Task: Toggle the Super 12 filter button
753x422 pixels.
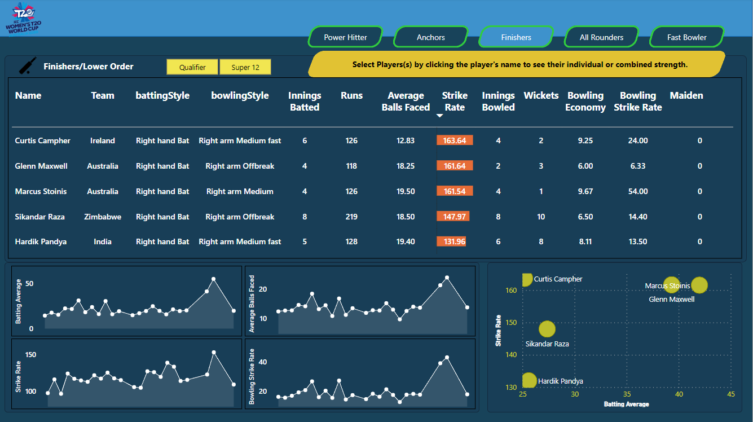Action: 245,67
